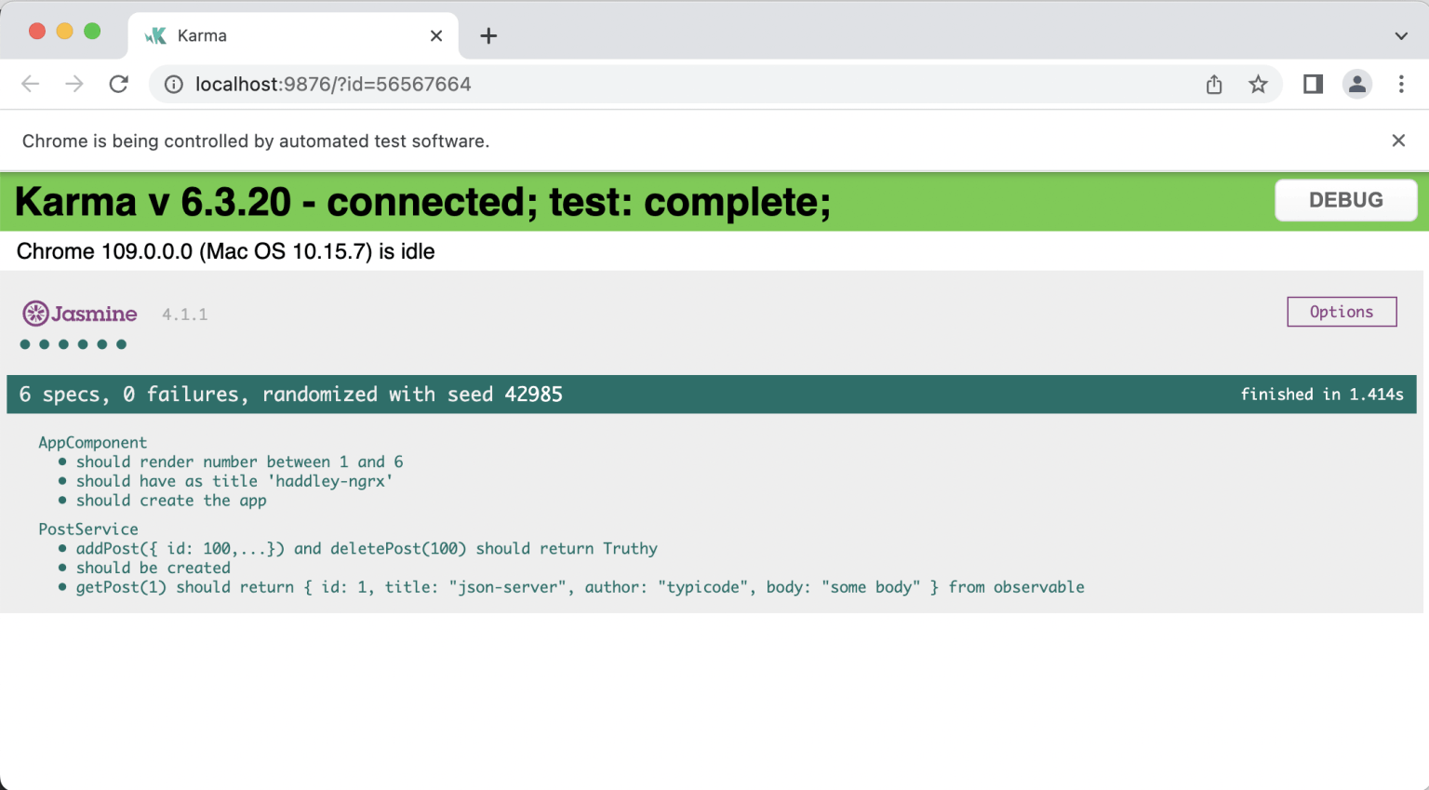Bookmark this page with the star
Viewport: 1429px width, 790px height.
pos(1258,85)
